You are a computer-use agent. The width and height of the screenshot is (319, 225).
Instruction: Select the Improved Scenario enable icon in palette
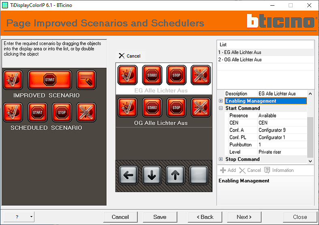point(13,80)
